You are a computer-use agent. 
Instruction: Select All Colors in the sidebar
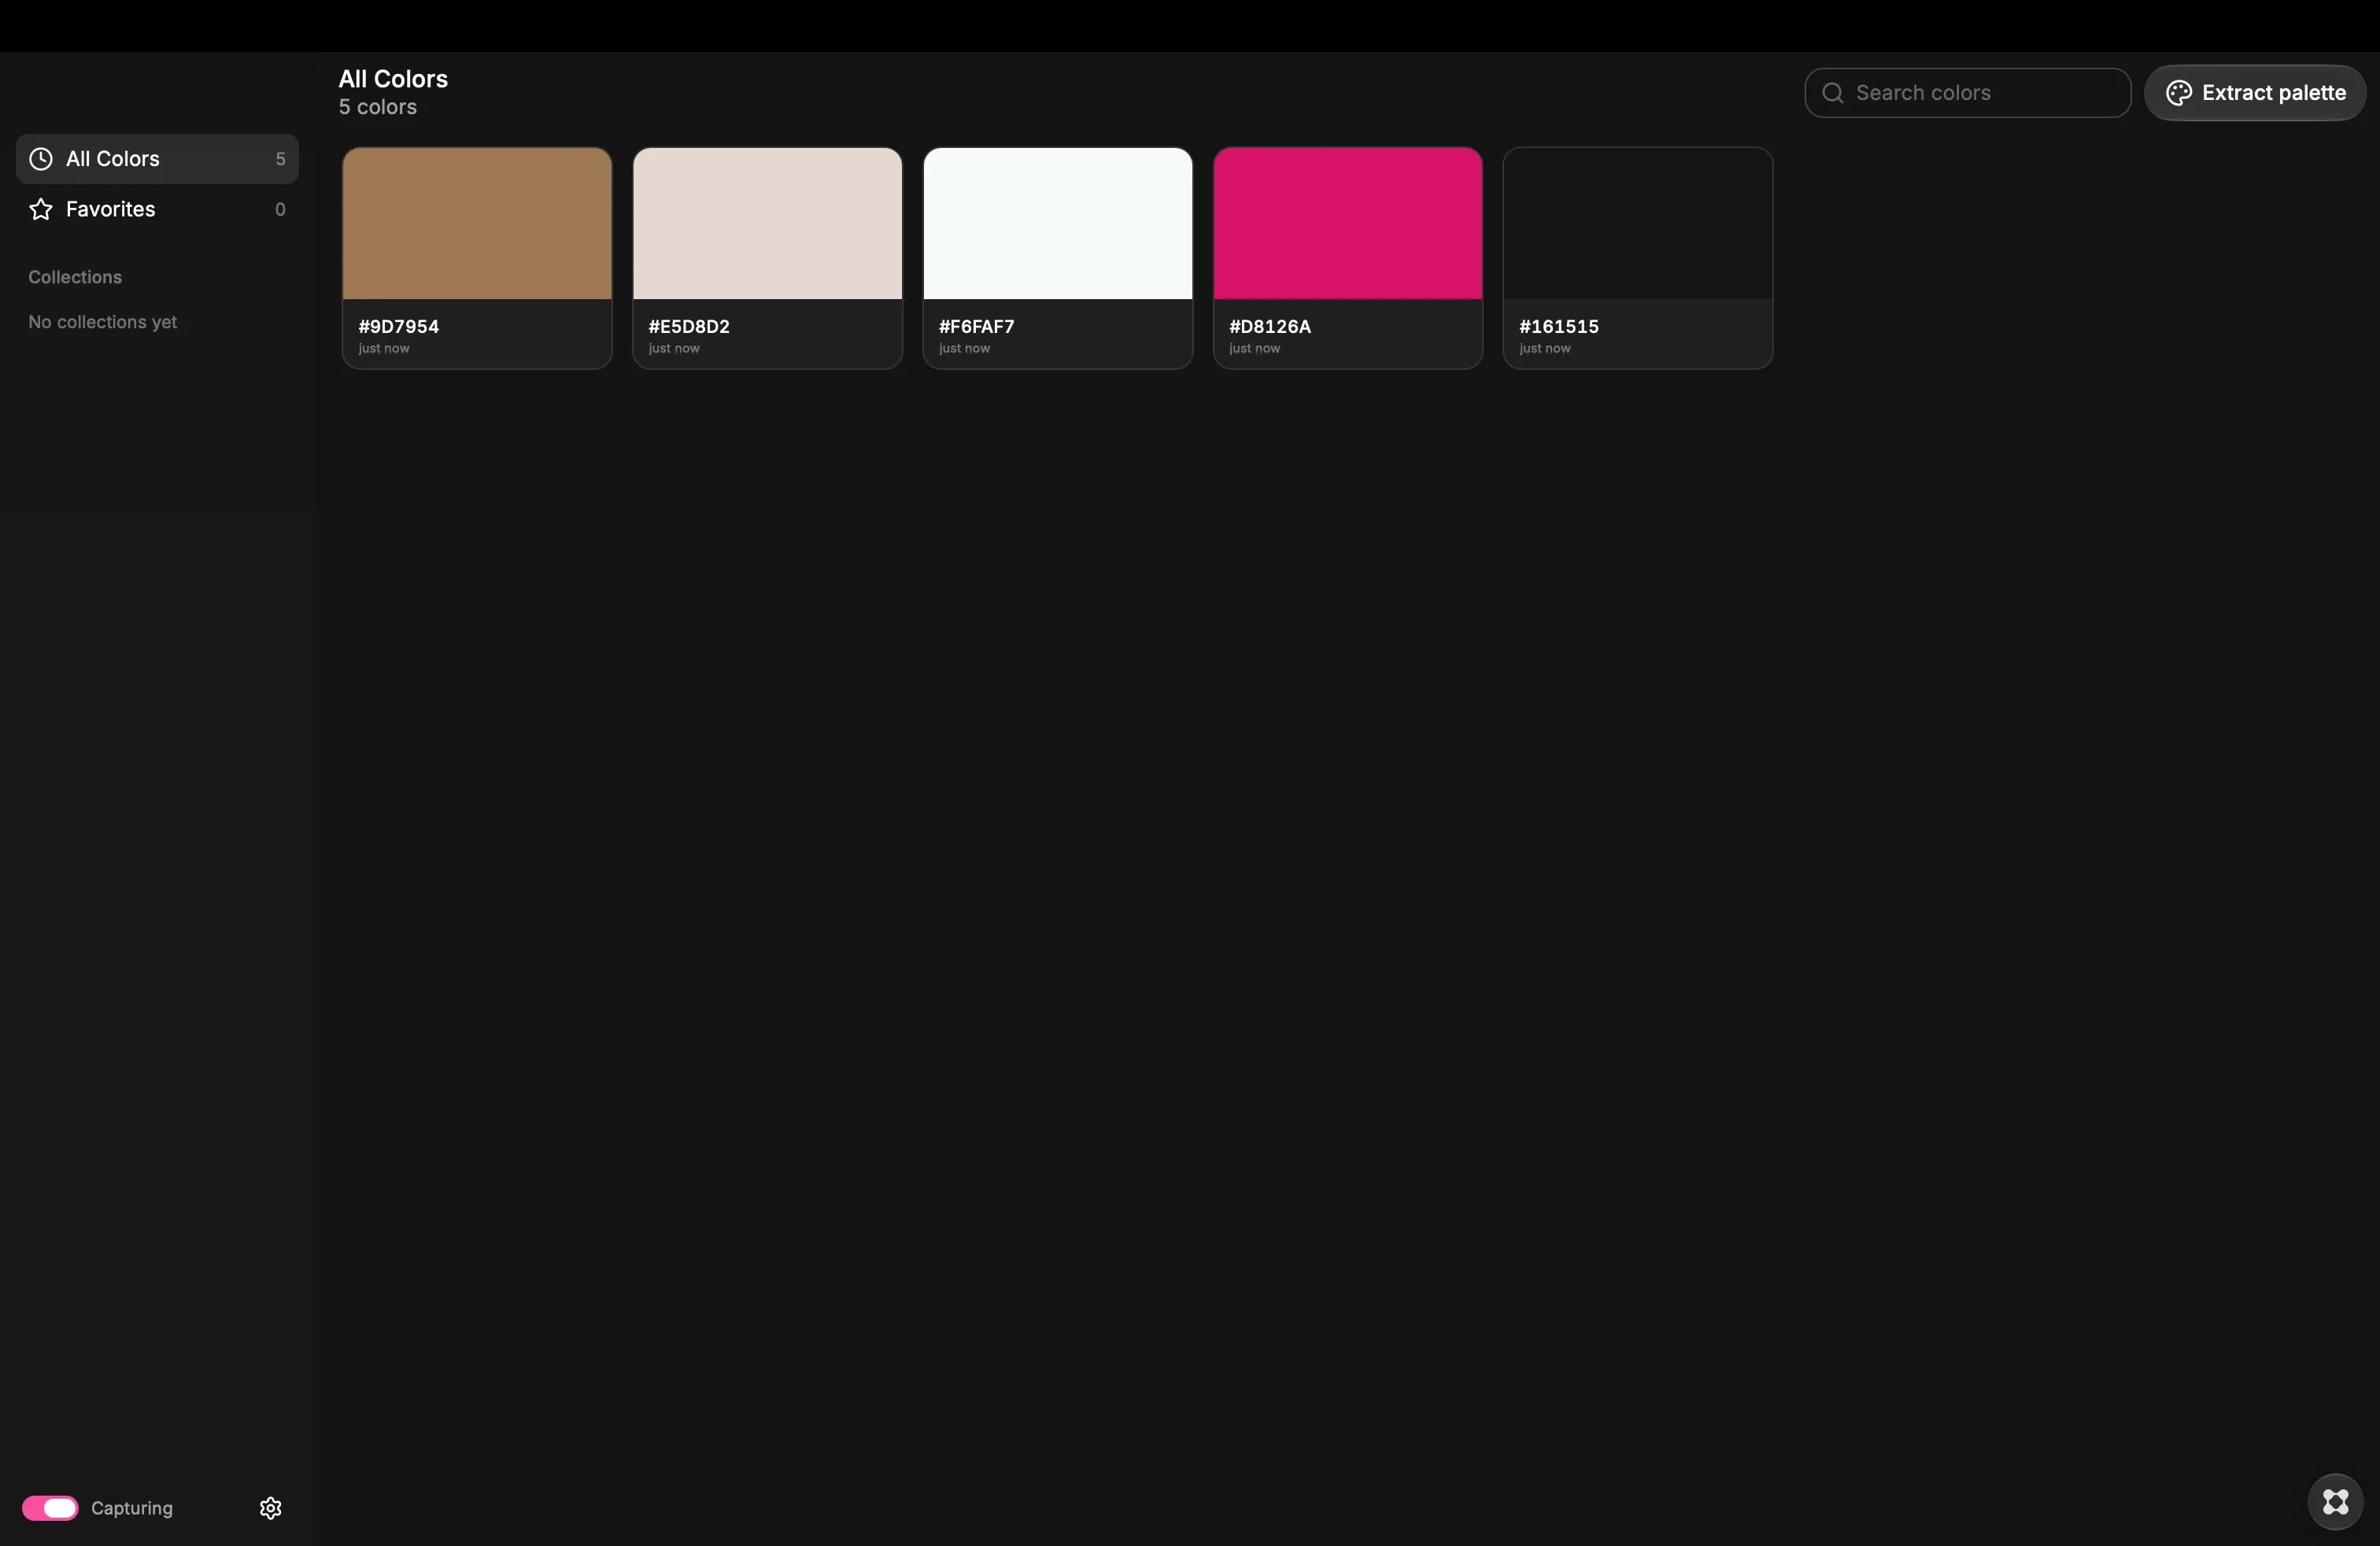(157, 159)
